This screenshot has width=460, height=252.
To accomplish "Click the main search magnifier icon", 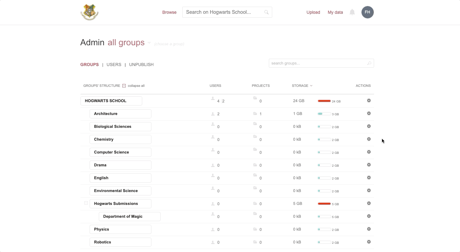I will click(266, 12).
